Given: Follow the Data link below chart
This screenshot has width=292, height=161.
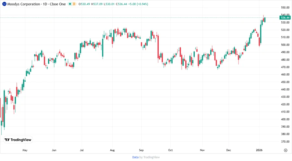Looking at the screenshot, I should point(135,157).
